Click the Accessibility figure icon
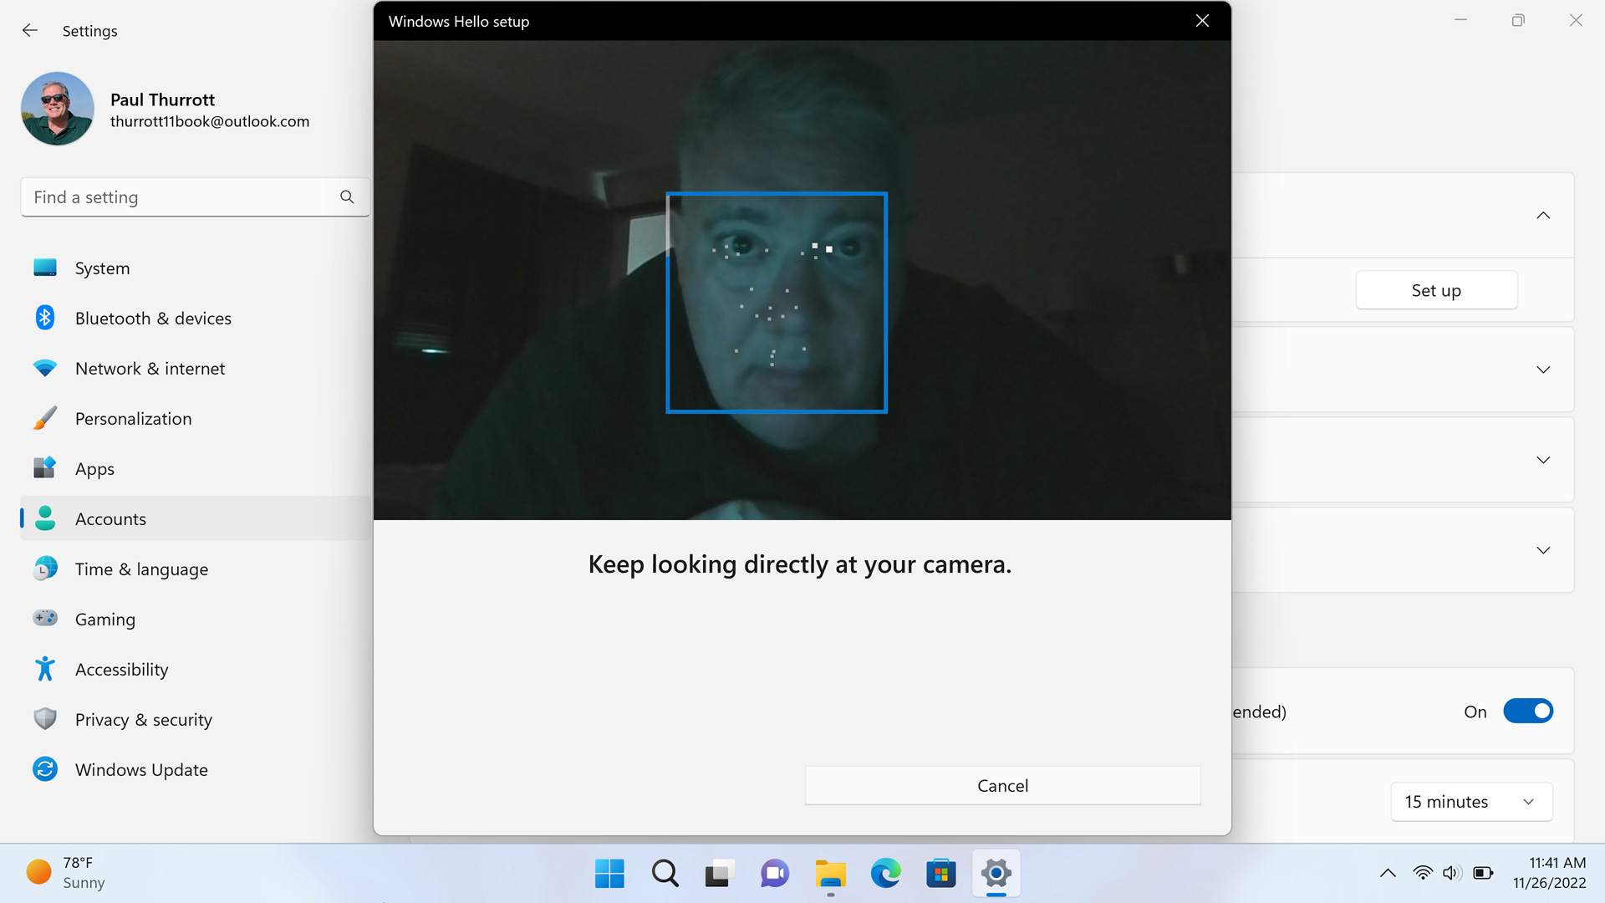Viewport: 1605px width, 903px height. coord(45,669)
